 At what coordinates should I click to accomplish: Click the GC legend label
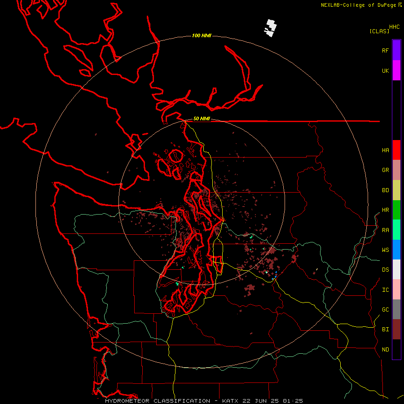(x=385, y=310)
